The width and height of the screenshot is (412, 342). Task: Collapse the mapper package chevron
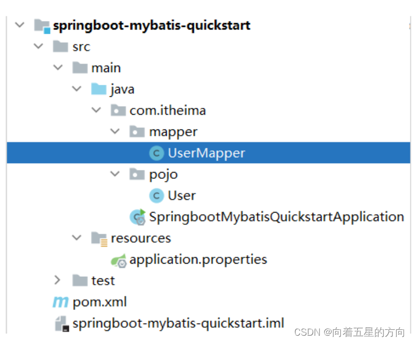(115, 132)
